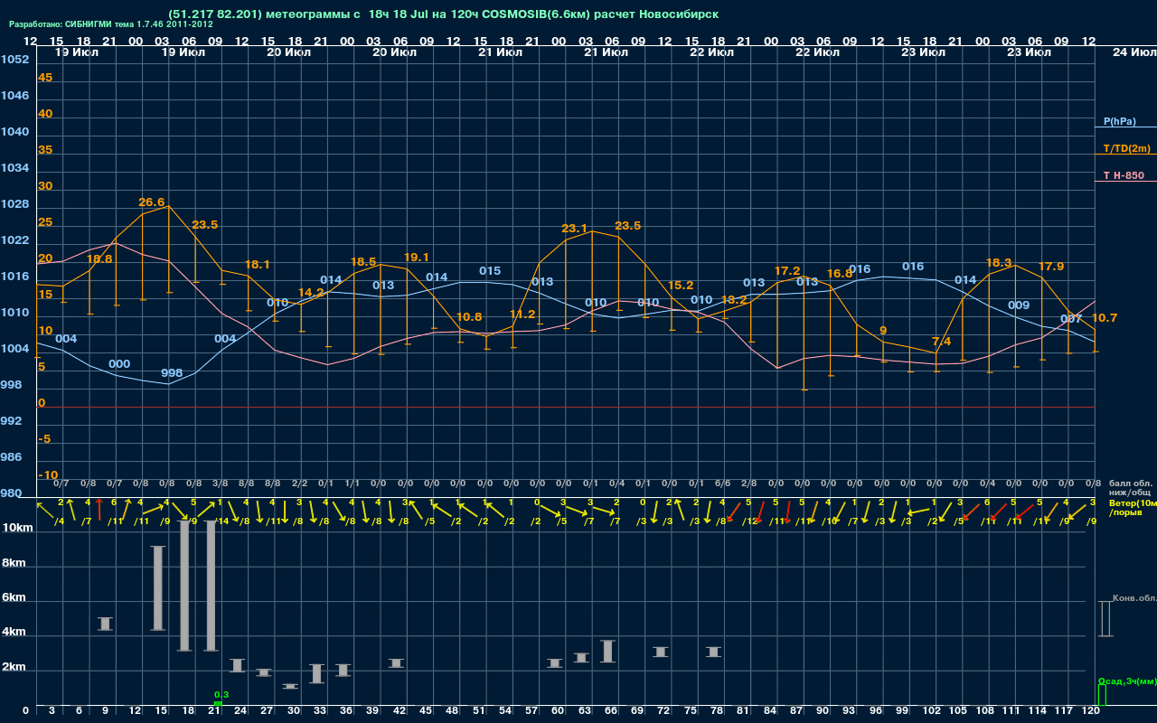
Task: Click the 18.5 temperature value
Action: 363,262
